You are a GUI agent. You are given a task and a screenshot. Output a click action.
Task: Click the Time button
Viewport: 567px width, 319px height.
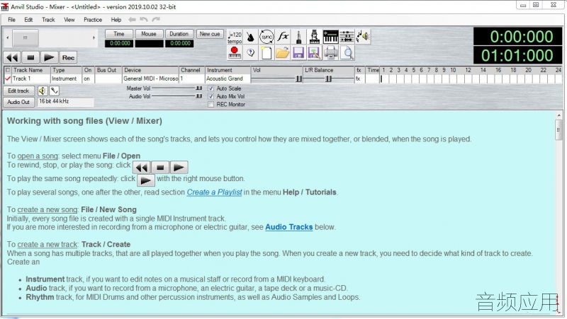tap(119, 34)
